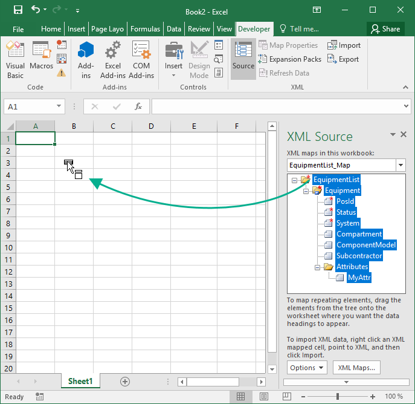
Task: Open the Visual Basic editor
Action: tap(15, 60)
